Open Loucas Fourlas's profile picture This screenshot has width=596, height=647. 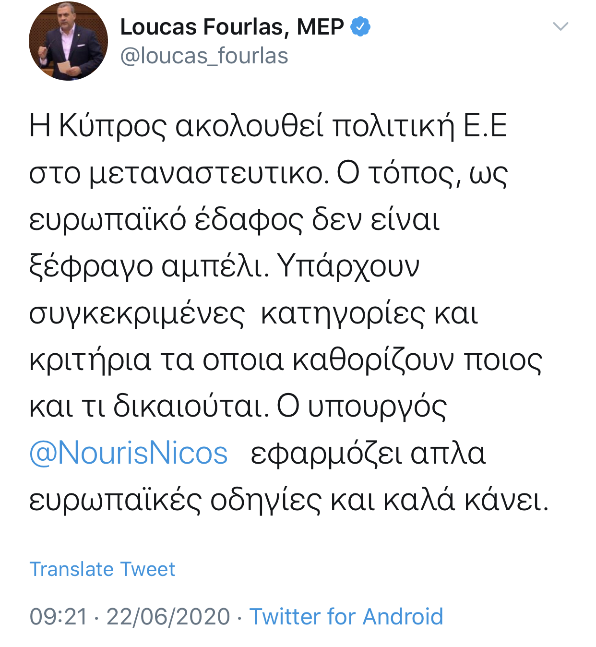pyautogui.click(x=68, y=41)
